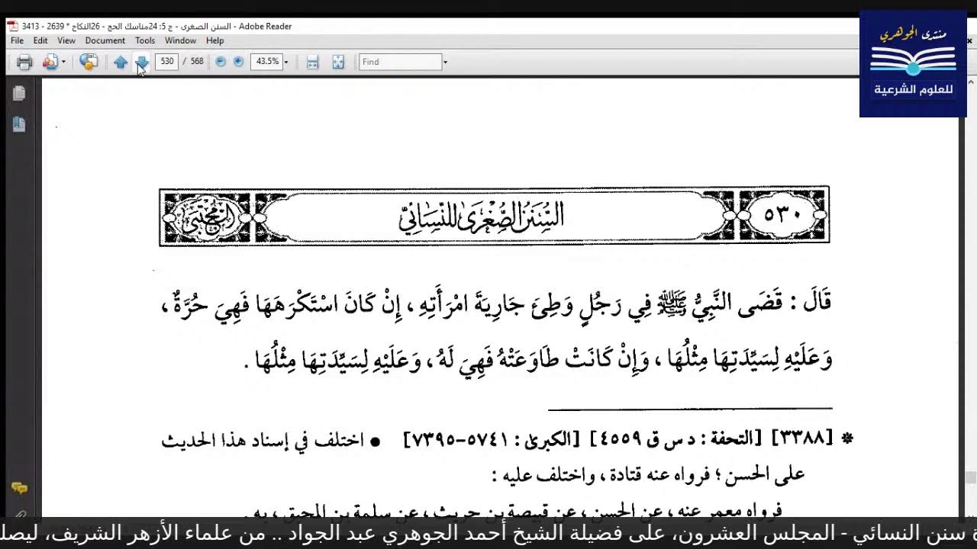This screenshot has height=549, width=977.
Task: Open the Window menu
Action: pos(181,40)
